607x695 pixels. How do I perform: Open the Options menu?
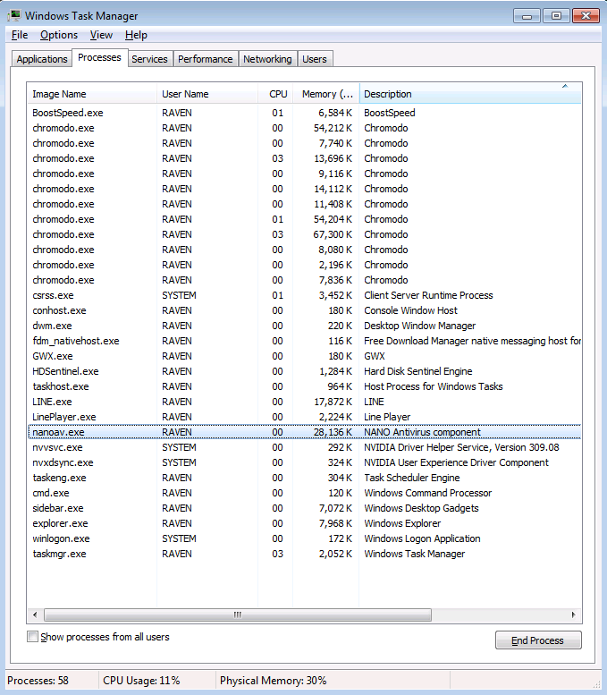59,35
